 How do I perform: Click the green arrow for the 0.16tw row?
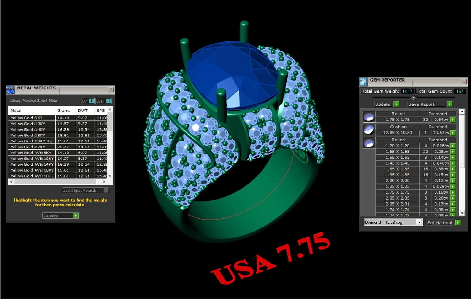[453, 192]
